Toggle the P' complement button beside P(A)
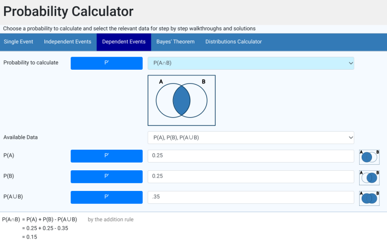Image resolution: width=387 pixels, height=240 pixels. click(106, 156)
